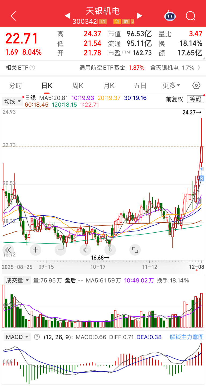Move chart right with arrow button
This screenshot has height=388, width=206.
click(110, 250)
